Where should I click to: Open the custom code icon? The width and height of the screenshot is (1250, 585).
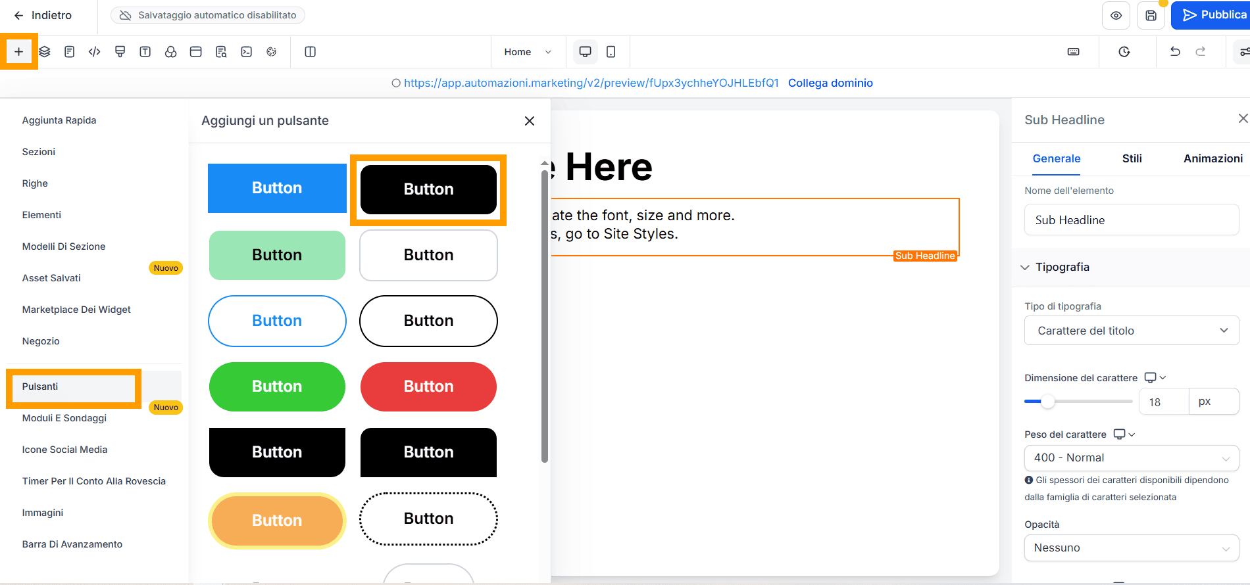tap(94, 52)
